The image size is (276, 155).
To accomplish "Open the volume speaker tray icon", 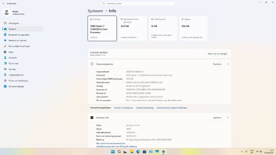I will coord(261,152).
